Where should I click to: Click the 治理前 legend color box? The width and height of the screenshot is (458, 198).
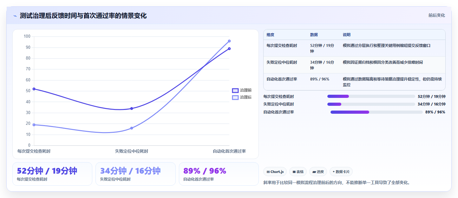point(235,90)
